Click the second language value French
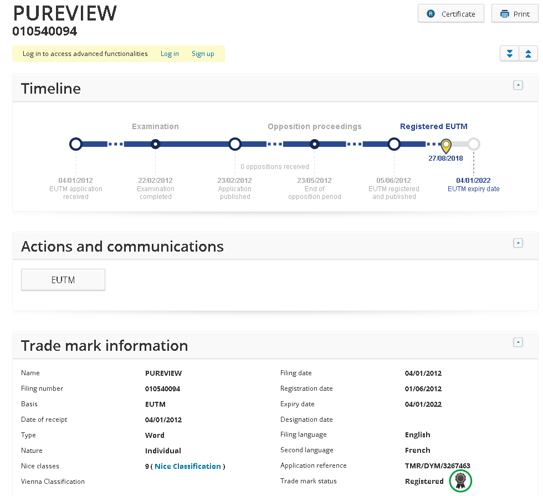Screen dimensions: 543x496 (x=418, y=450)
